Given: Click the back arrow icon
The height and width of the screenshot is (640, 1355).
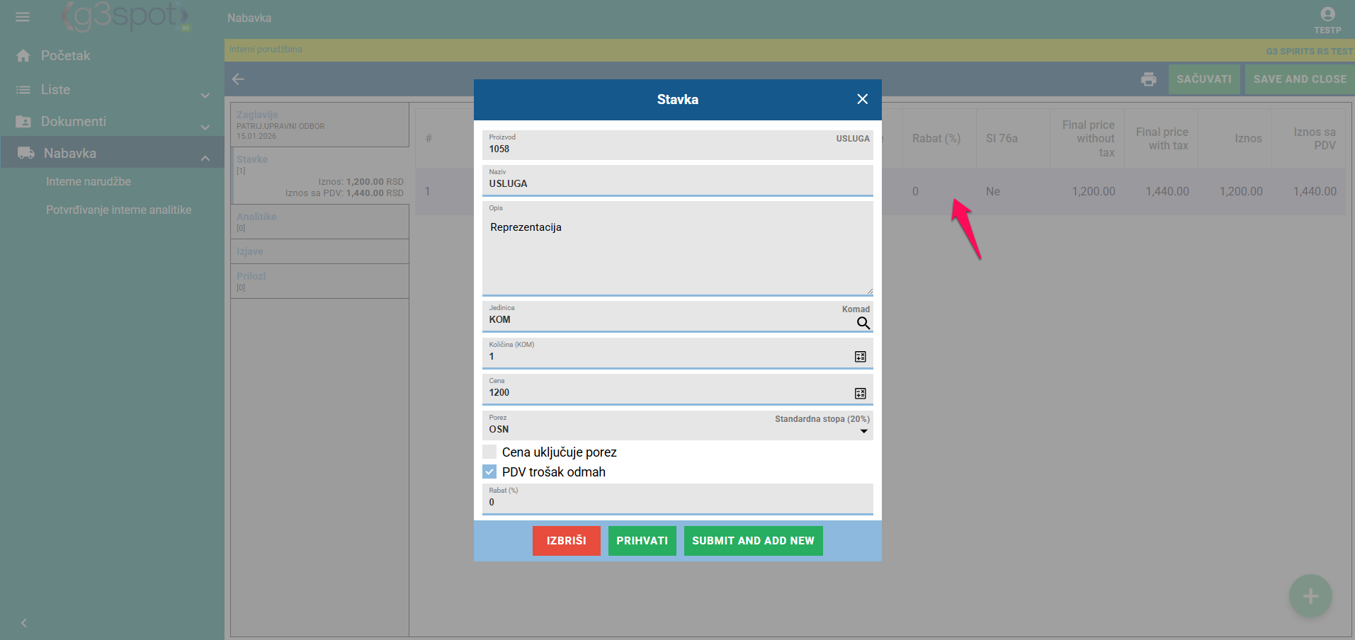Looking at the screenshot, I should pos(238,79).
